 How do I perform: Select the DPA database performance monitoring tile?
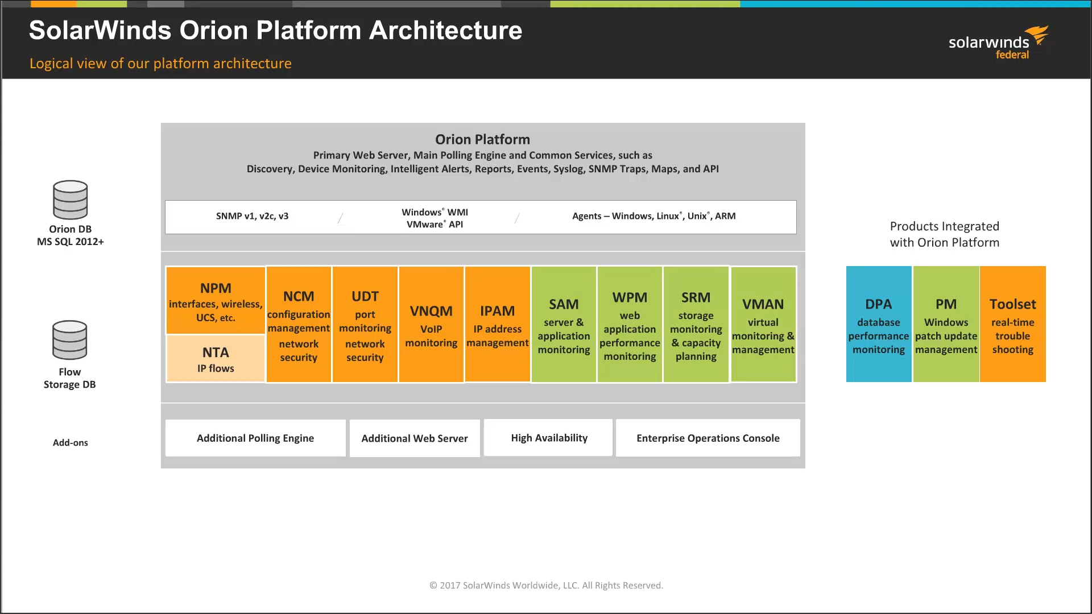pos(879,324)
